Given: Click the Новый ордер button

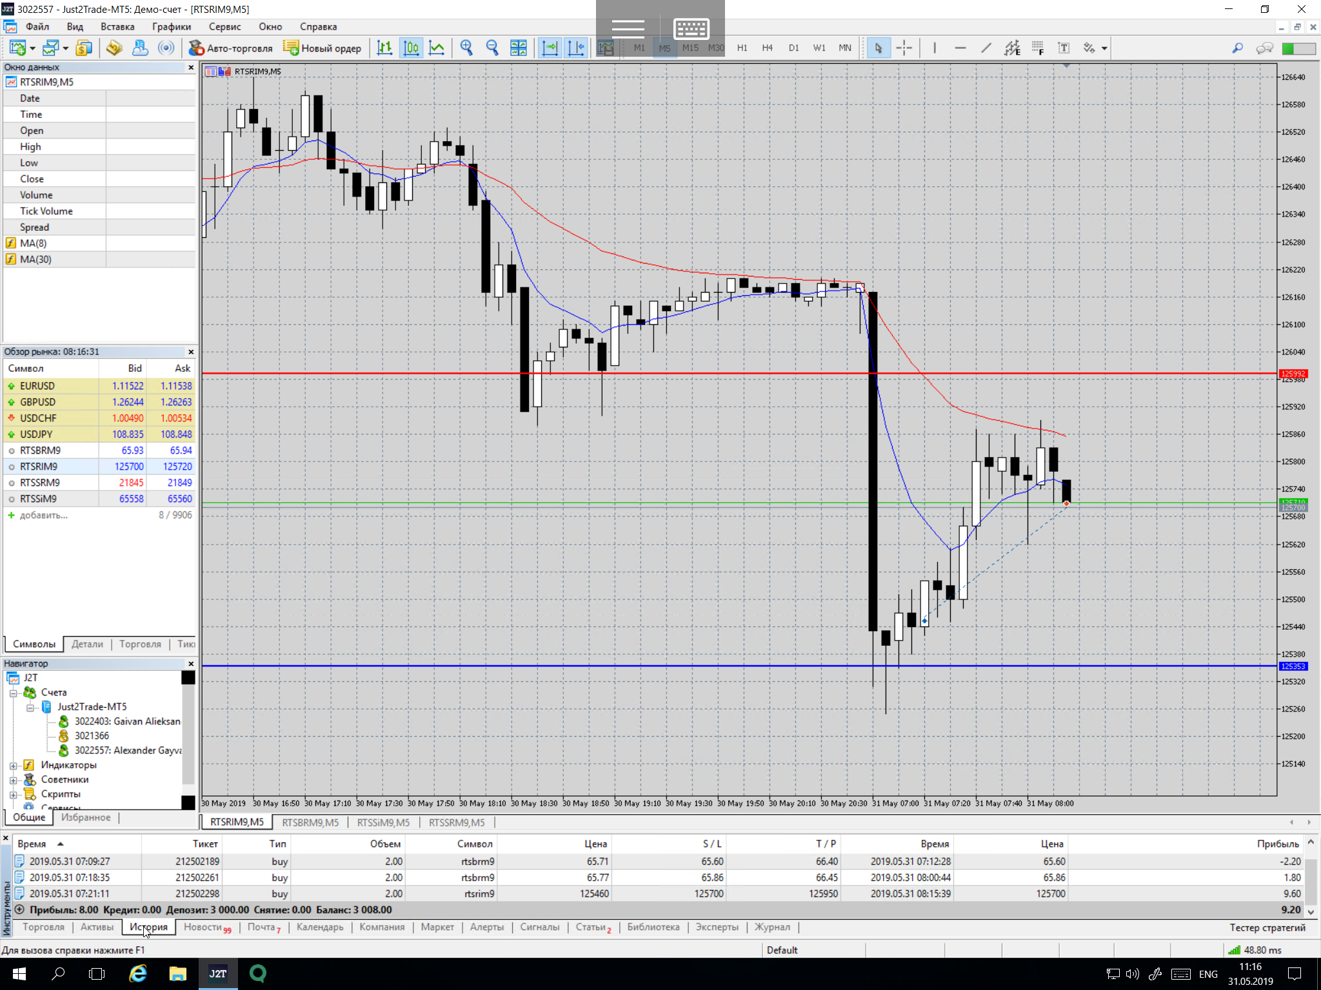Looking at the screenshot, I should click(323, 48).
